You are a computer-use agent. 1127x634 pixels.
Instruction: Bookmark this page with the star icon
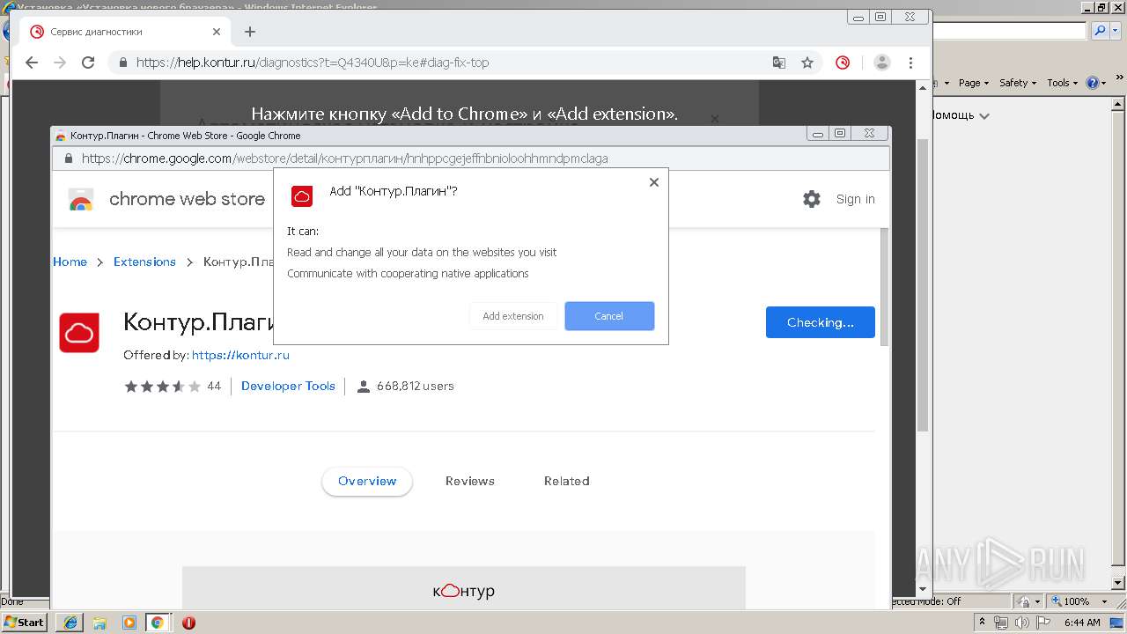click(807, 63)
